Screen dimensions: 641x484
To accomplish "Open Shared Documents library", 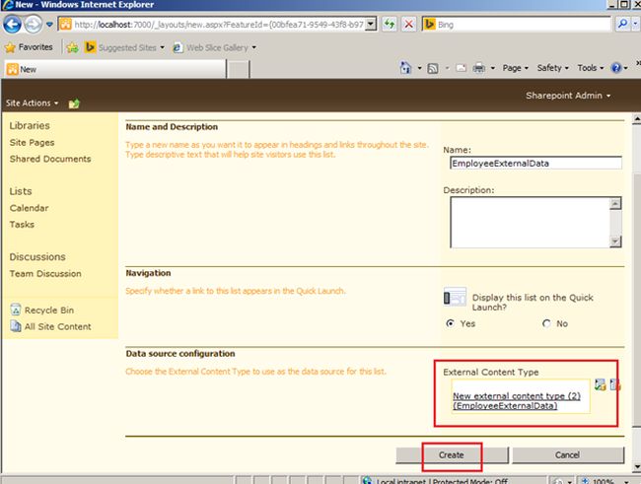I will [x=50, y=159].
